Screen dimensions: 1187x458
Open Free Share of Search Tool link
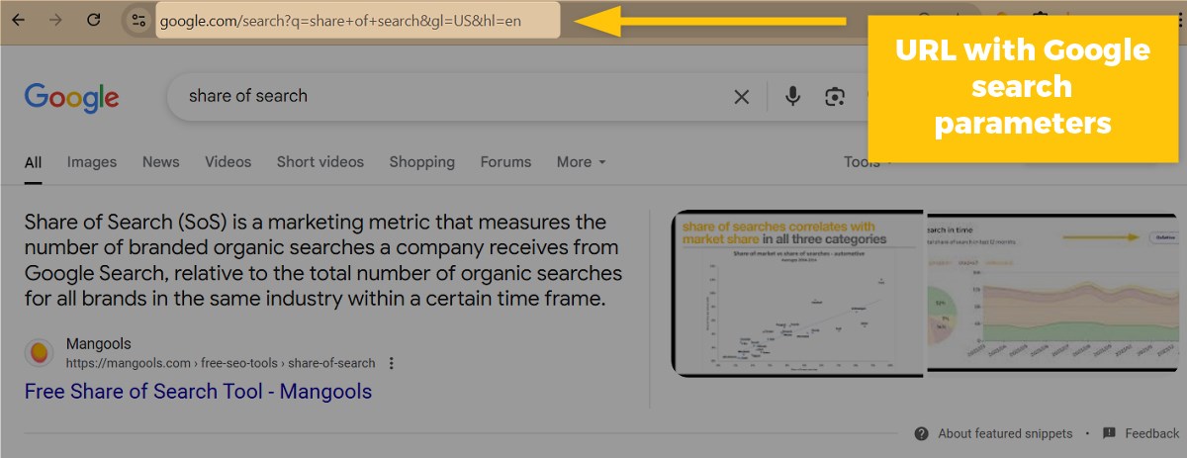tap(198, 392)
